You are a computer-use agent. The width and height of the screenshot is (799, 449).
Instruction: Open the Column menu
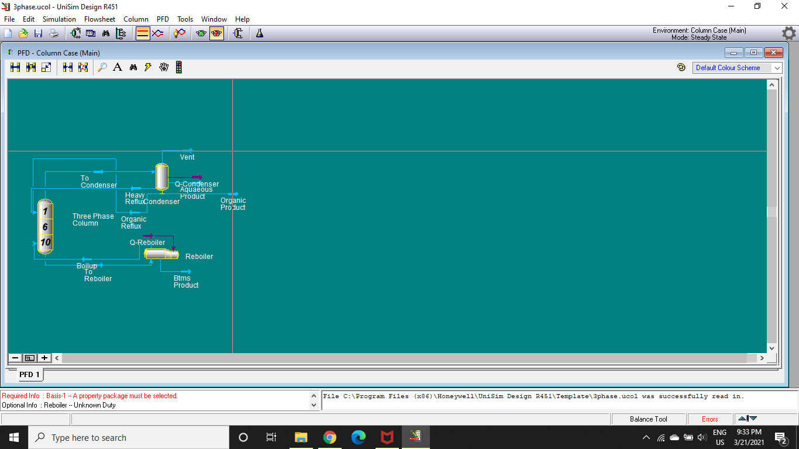coord(136,19)
